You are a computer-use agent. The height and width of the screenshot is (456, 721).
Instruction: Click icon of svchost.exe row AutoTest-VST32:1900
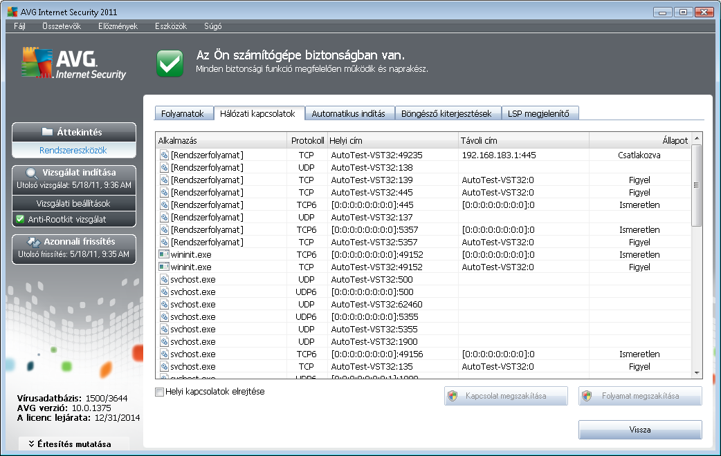tap(164, 341)
